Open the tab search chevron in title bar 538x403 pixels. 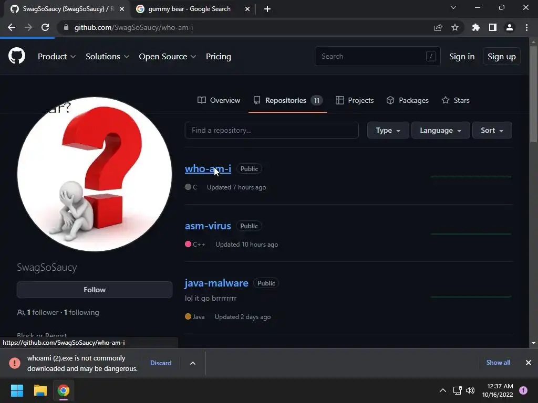tap(453, 7)
